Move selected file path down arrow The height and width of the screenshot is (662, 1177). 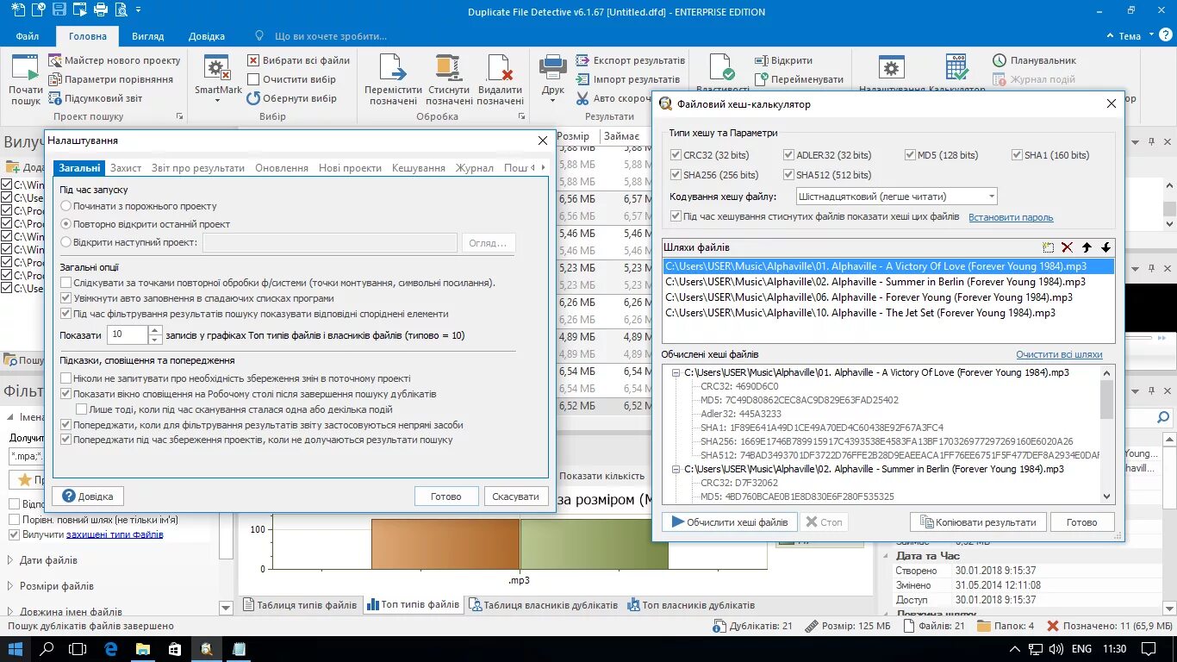click(1106, 247)
